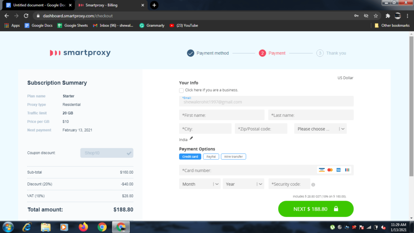Focus the Security code field

[289, 184]
